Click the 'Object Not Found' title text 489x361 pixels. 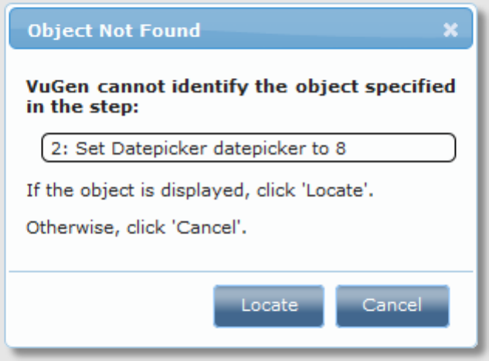tap(114, 31)
